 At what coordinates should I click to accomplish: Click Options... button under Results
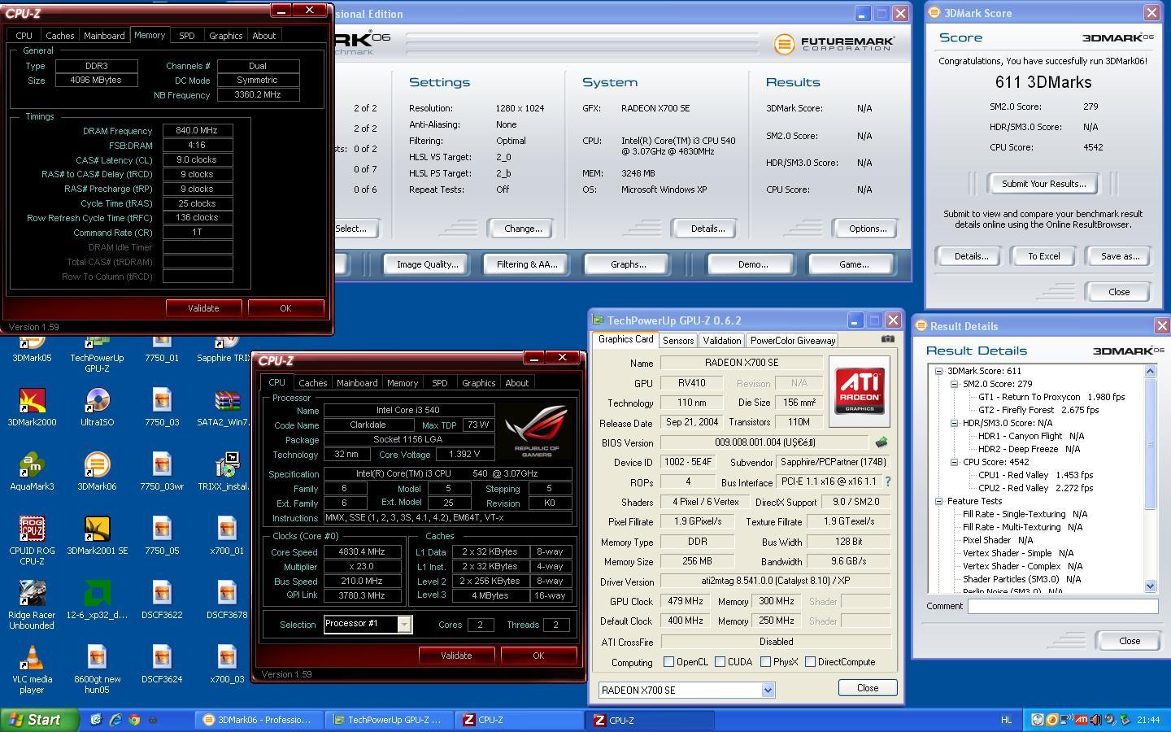coord(868,229)
